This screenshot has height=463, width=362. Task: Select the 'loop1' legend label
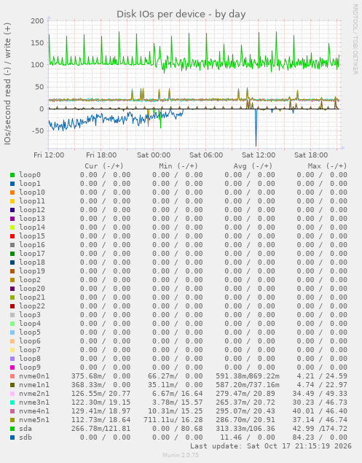pyautogui.click(x=30, y=184)
